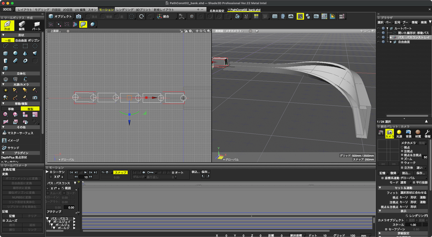Select the ポリゴン shape category tab

coord(33,41)
